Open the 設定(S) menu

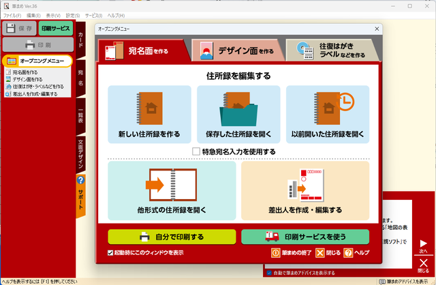[x=73, y=16]
